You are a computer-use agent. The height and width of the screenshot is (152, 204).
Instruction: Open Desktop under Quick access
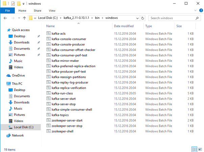(x=20, y=36)
